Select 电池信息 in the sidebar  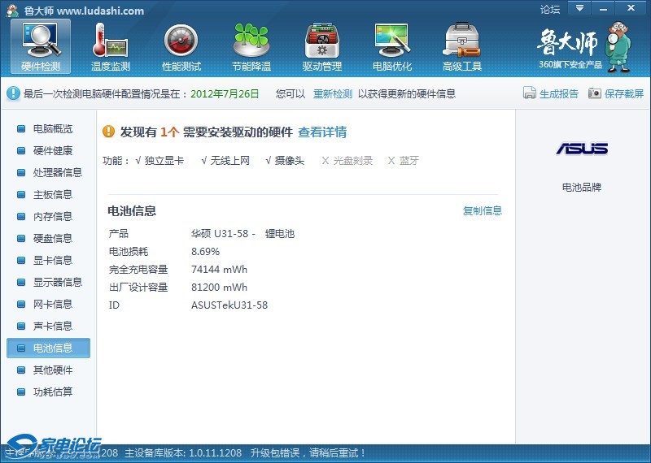point(48,348)
